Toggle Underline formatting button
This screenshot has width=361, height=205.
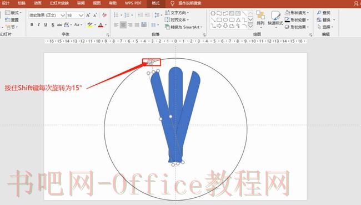[46, 24]
